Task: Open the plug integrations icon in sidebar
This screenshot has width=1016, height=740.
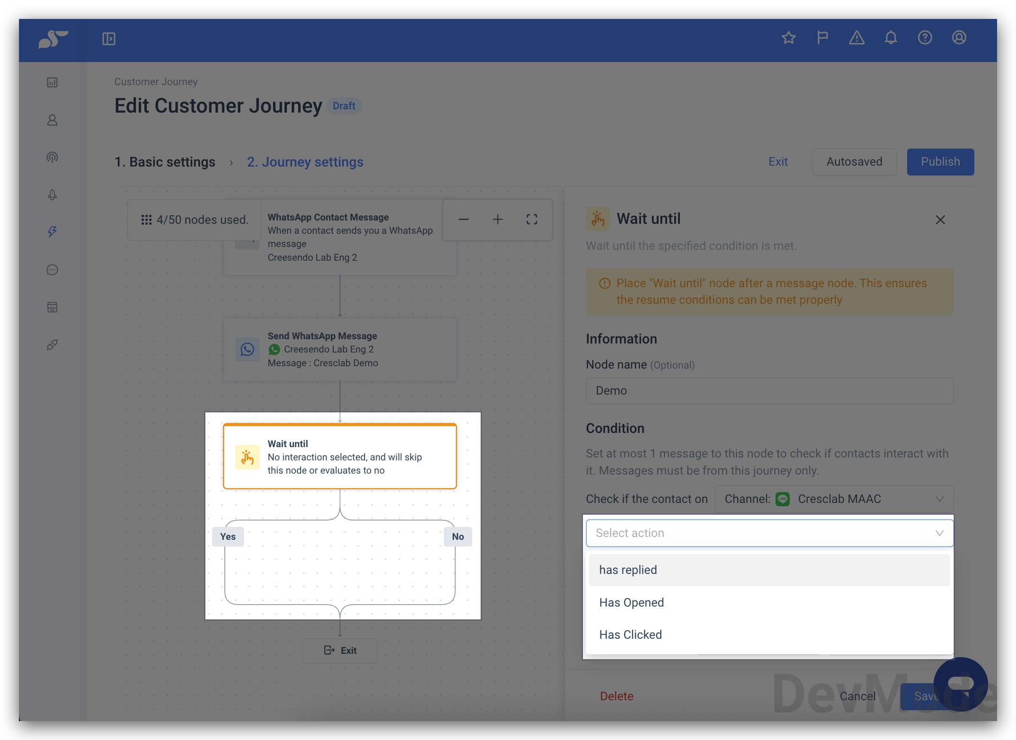Action: coord(53,344)
